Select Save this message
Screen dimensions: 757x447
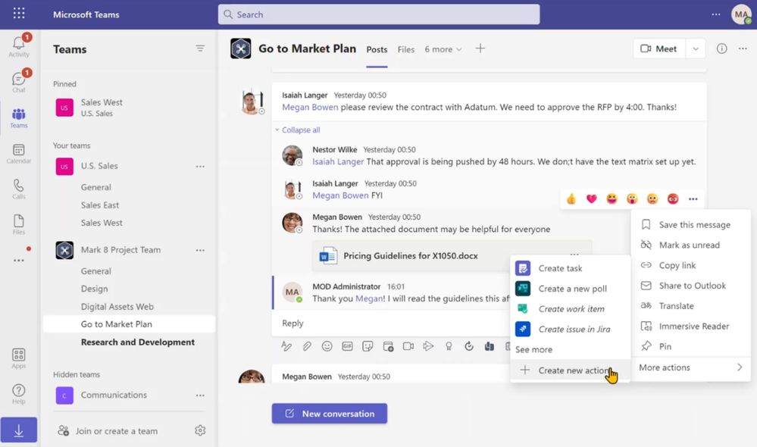coord(691,224)
